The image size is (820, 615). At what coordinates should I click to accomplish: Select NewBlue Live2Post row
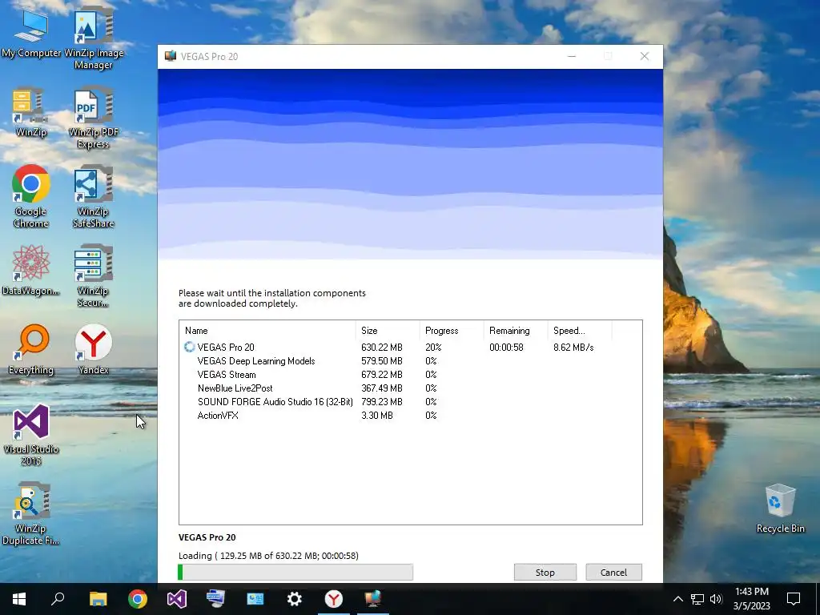pos(411,388)
